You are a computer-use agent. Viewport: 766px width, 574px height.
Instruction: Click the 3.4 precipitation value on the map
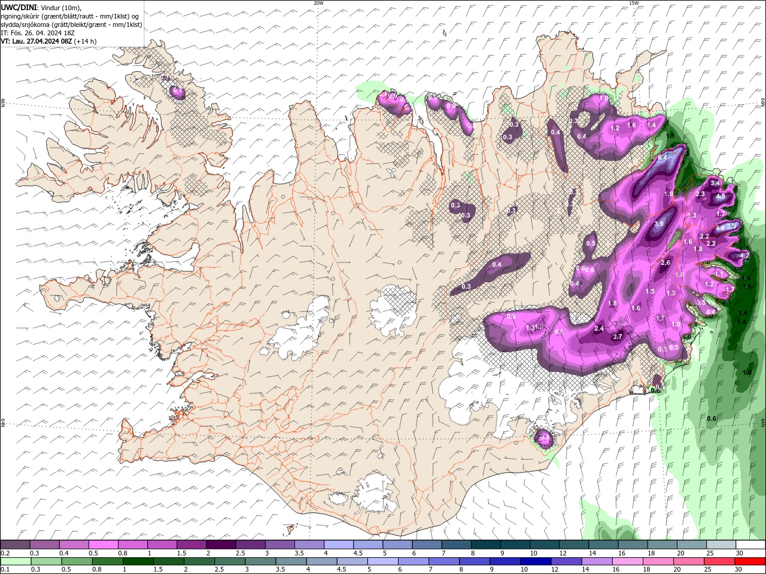715,182
